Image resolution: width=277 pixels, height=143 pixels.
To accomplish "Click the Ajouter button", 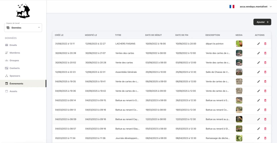I will point(262,22).
